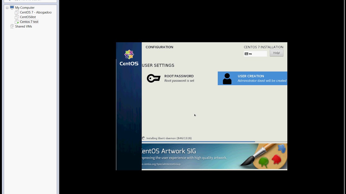This screenshot has height=194, width=346.
Task: Open the Help! button in installer
Action: pyautogui.click(x=277, y=53)
